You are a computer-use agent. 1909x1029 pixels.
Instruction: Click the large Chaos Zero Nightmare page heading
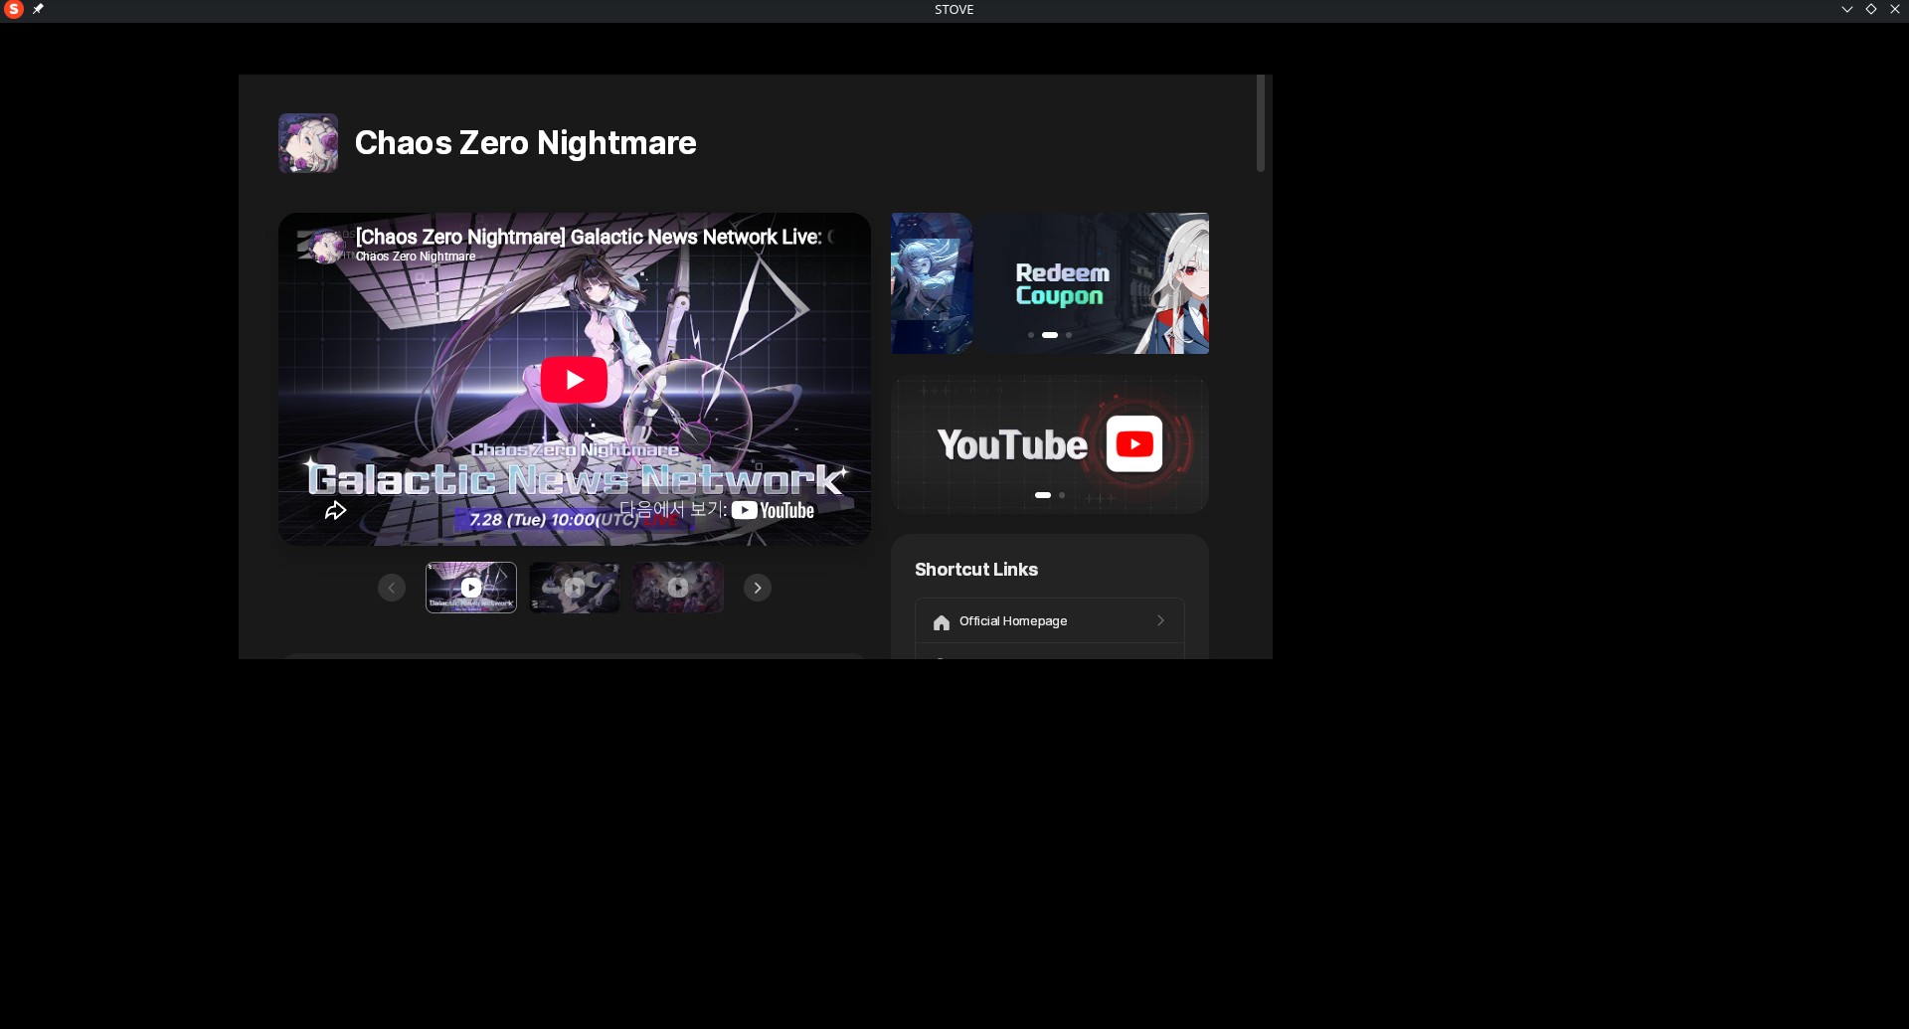[526, 143]
